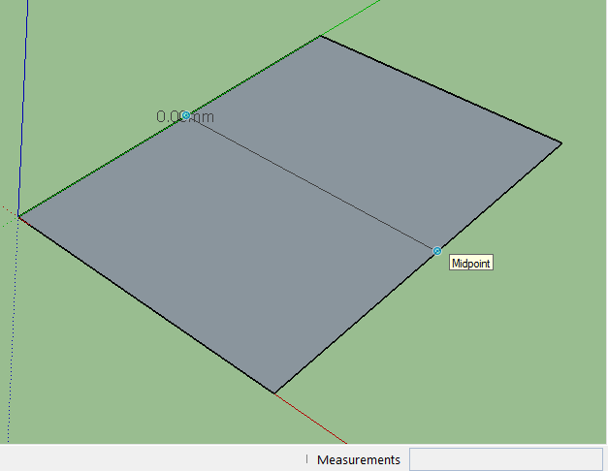Click the blue vertical axis line
608x471 pixels.
(x=23, y=97)
